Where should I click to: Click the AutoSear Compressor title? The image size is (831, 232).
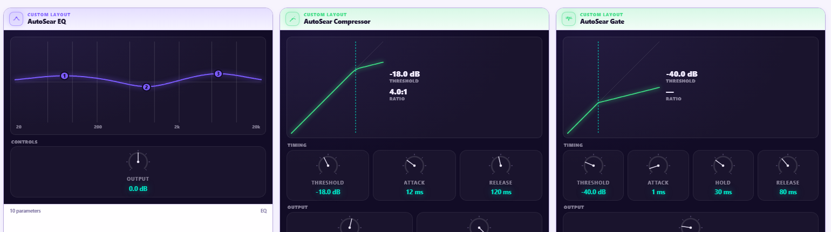337,22
